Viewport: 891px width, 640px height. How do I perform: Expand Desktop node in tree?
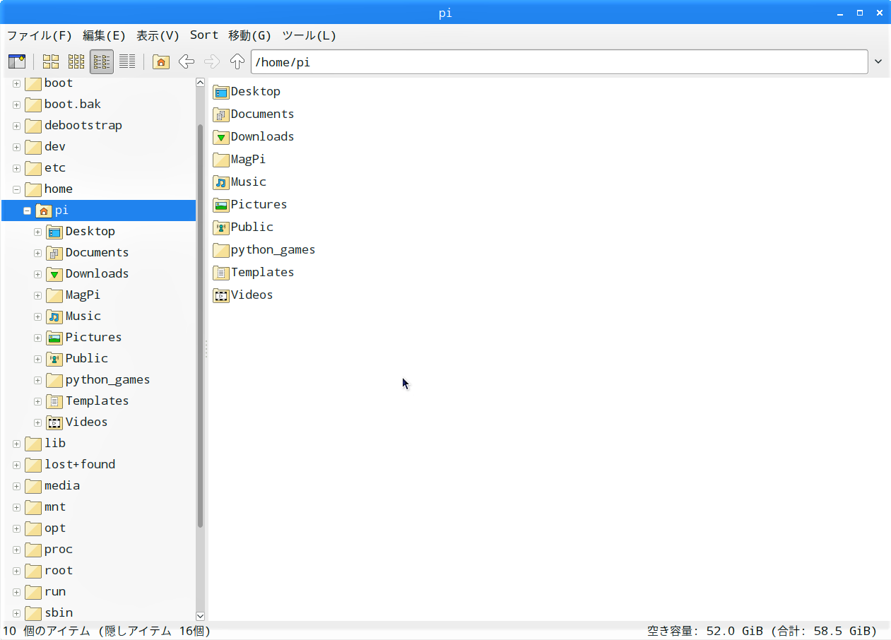click(37, 232)
